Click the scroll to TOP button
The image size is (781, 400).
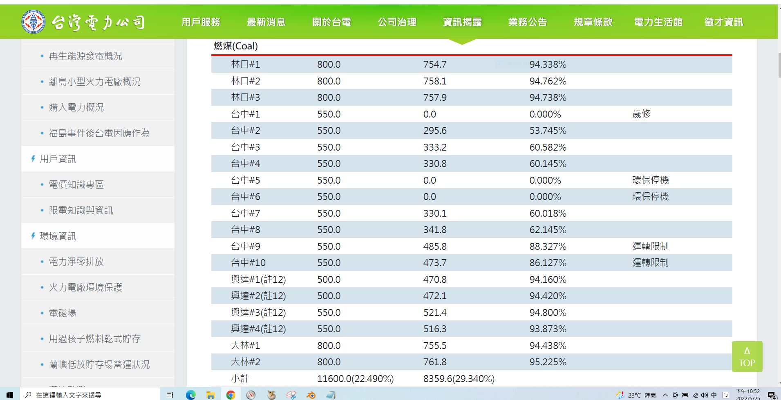pos(747,356)
